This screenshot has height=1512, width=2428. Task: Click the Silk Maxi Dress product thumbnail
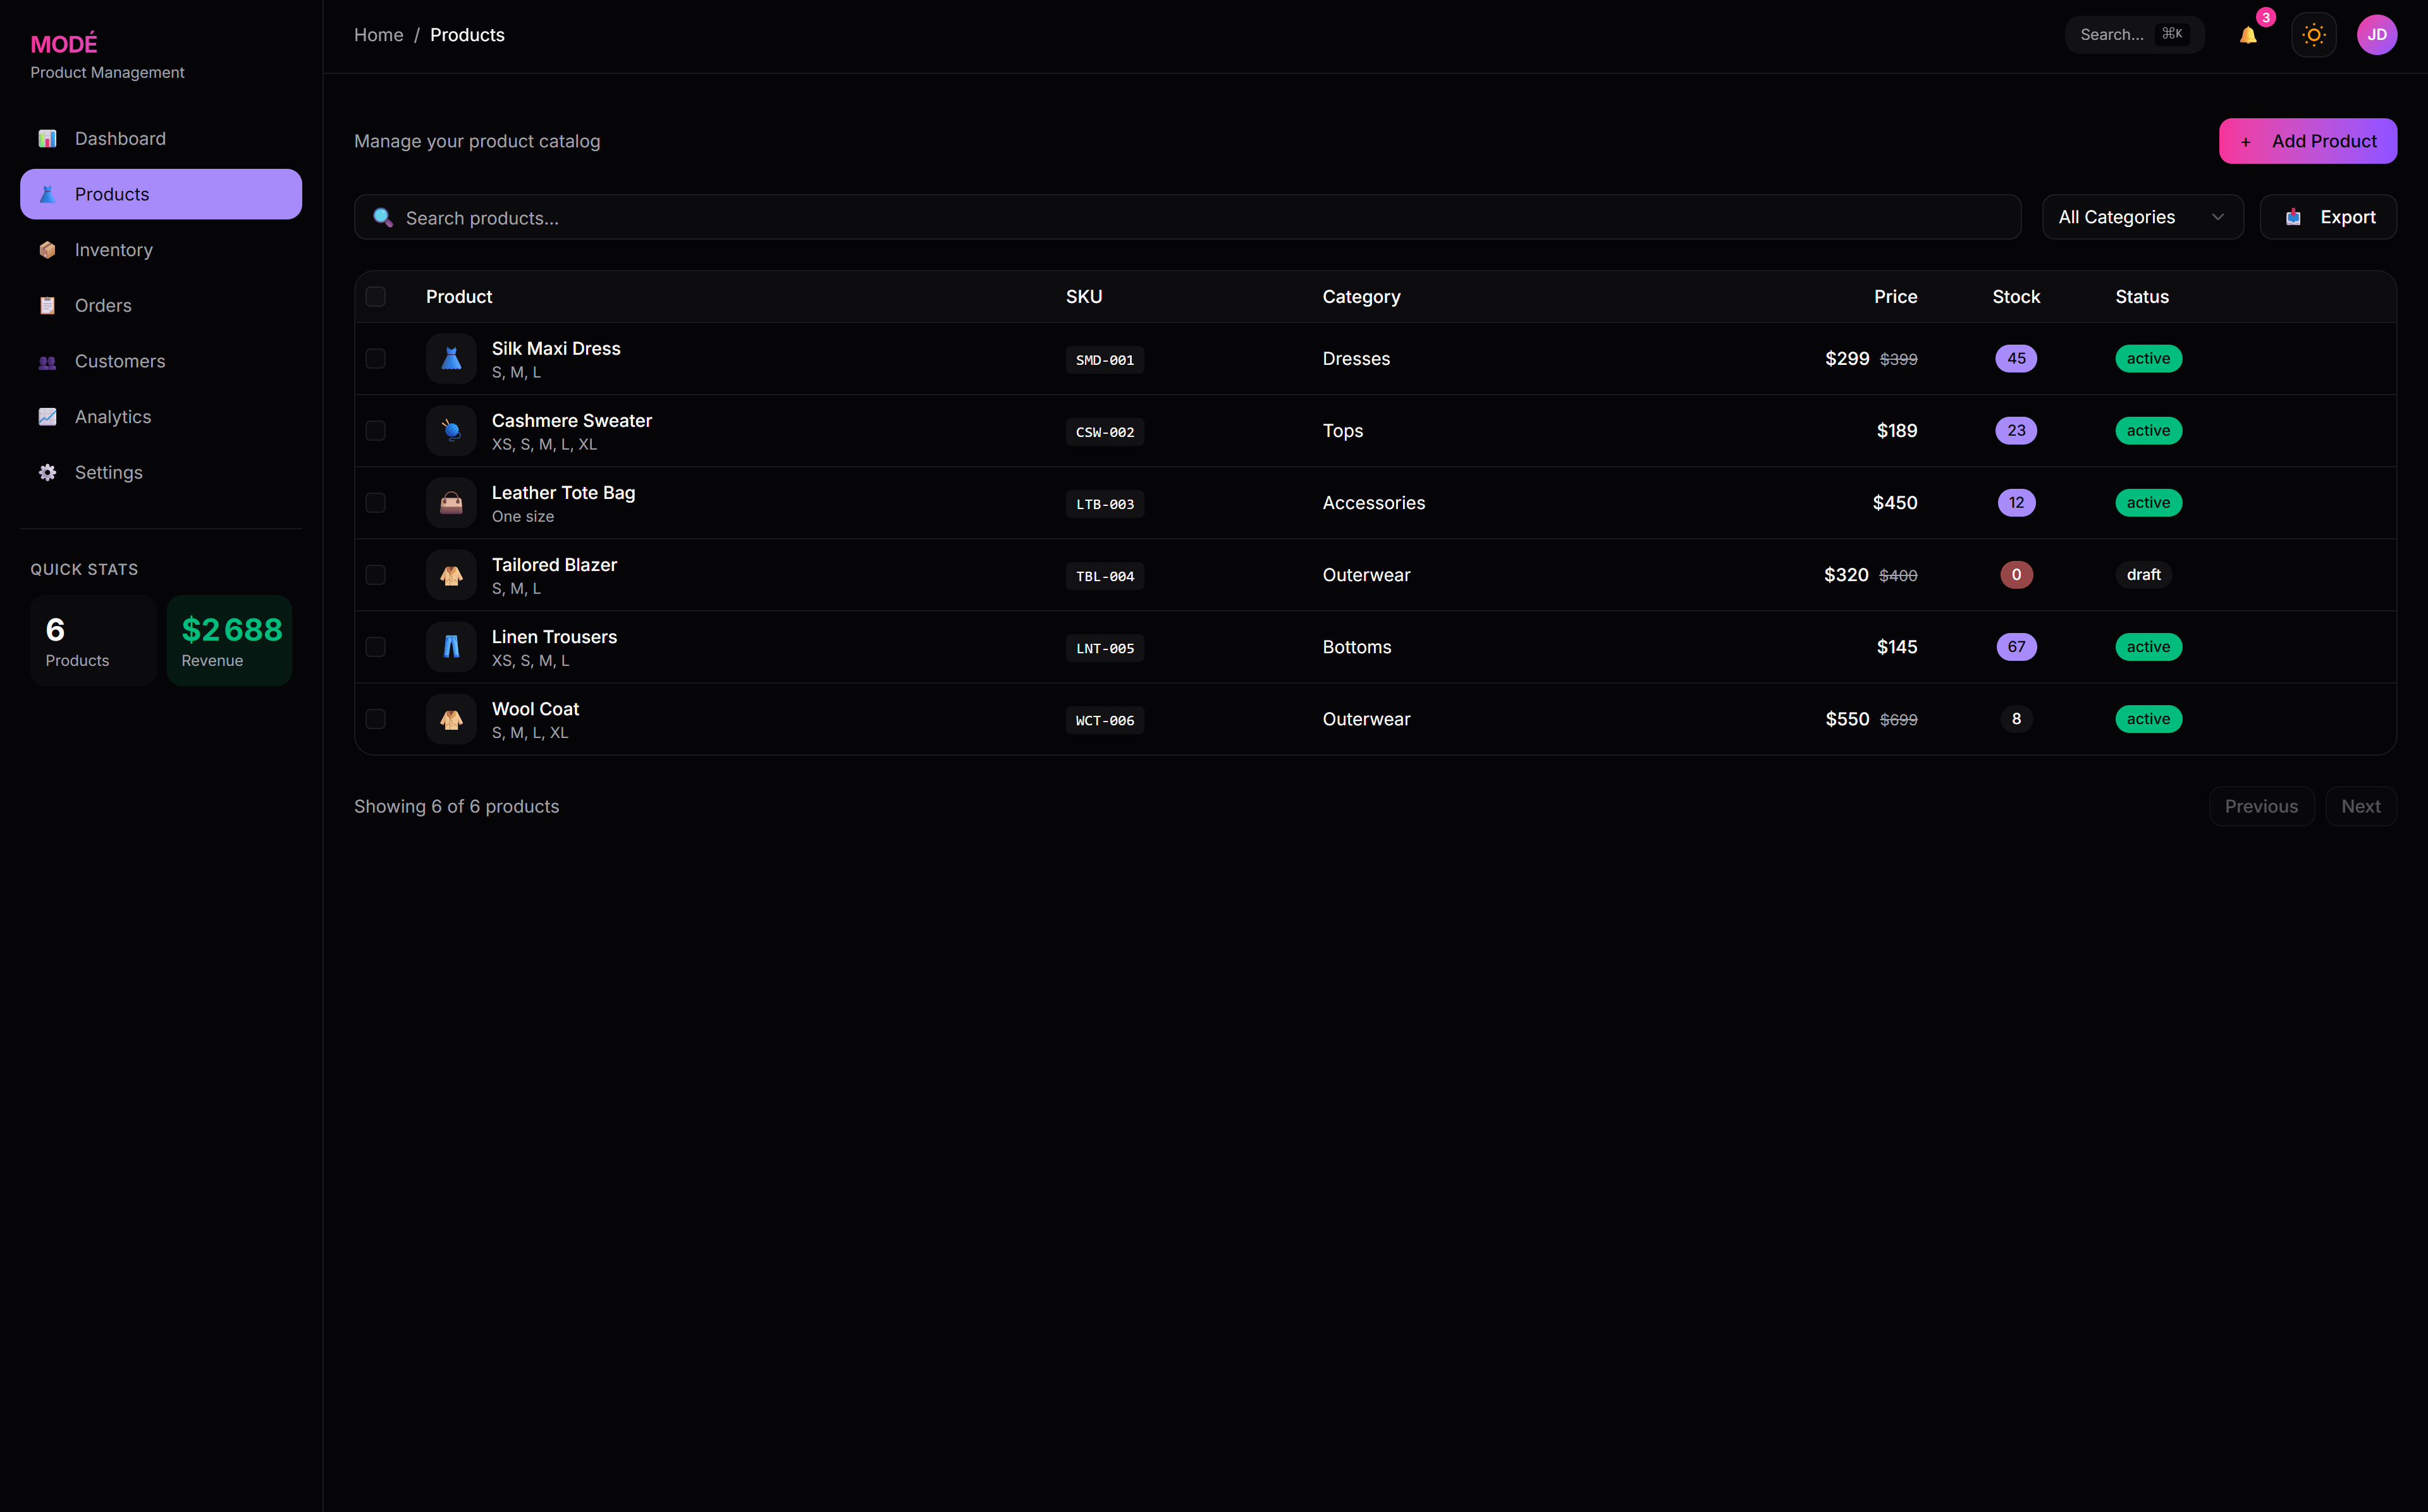click(451, 358)
